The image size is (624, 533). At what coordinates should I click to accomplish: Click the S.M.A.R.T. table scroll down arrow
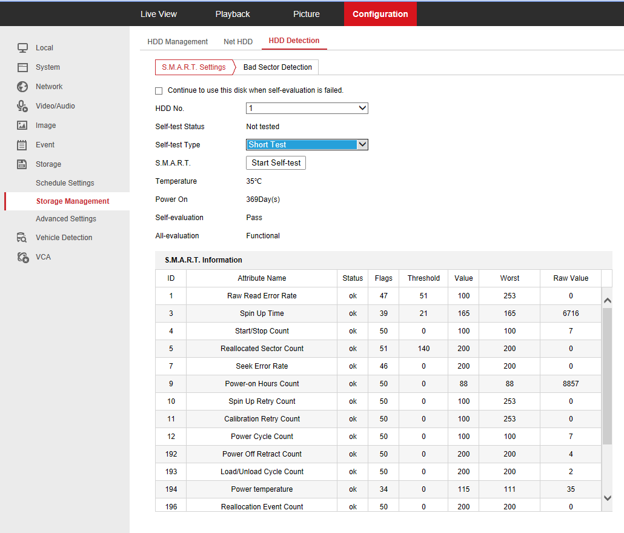coord(608,498)
